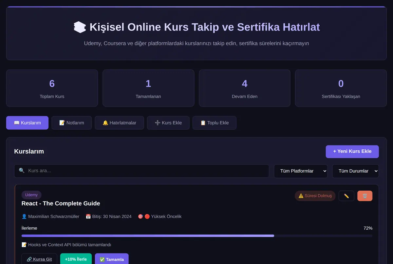Click the +10% İlerle button
Image resolution: width=393 pixels, height=264 pixels.
click(x=76, y=259)
